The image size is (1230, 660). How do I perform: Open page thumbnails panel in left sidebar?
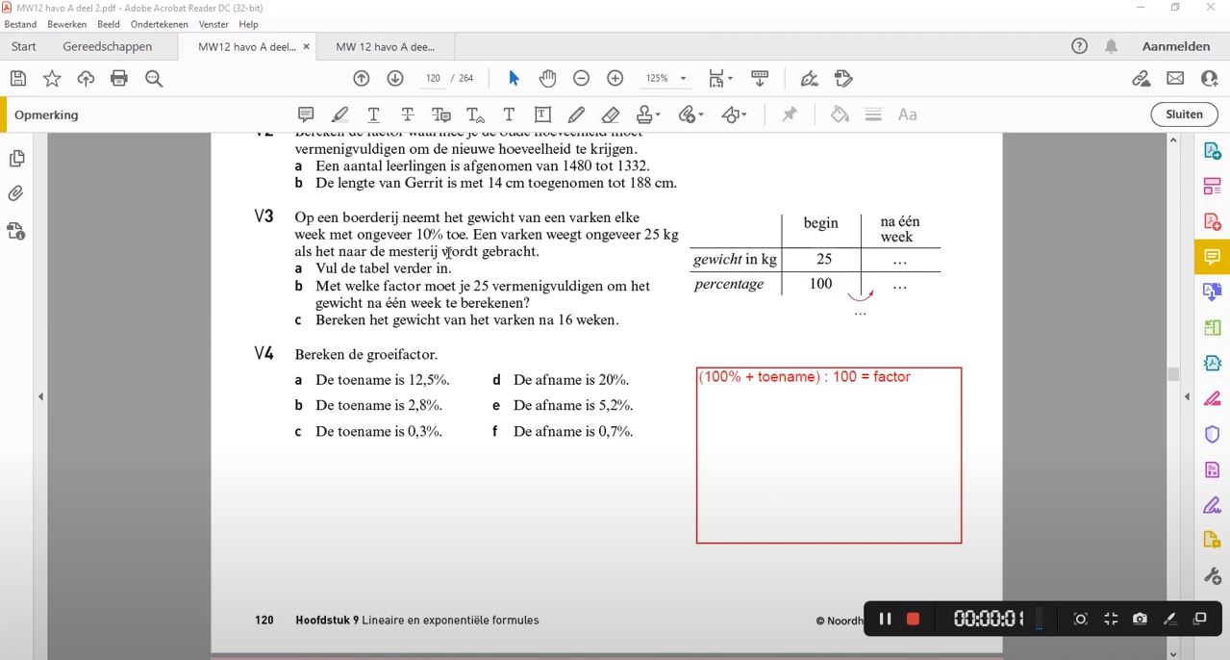pos(16,158)
